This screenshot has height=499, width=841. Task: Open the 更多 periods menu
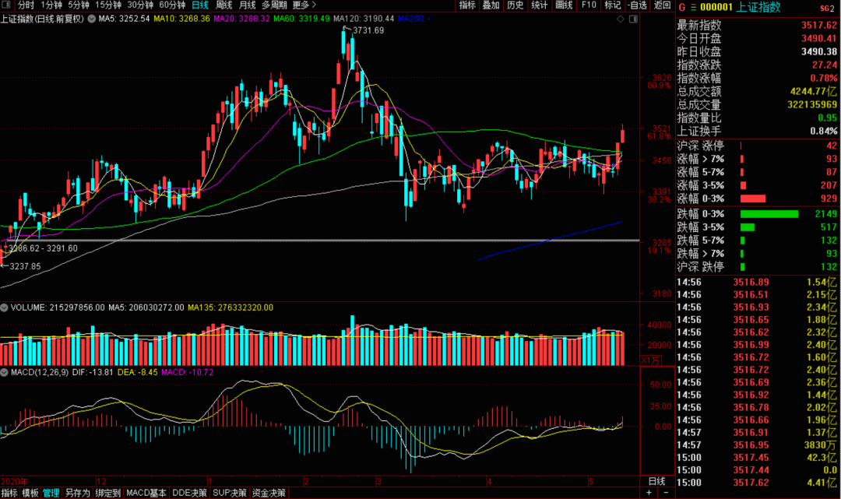click(304, 5)
